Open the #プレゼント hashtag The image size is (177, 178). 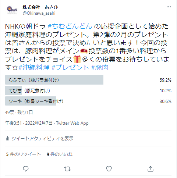[70, 67]
